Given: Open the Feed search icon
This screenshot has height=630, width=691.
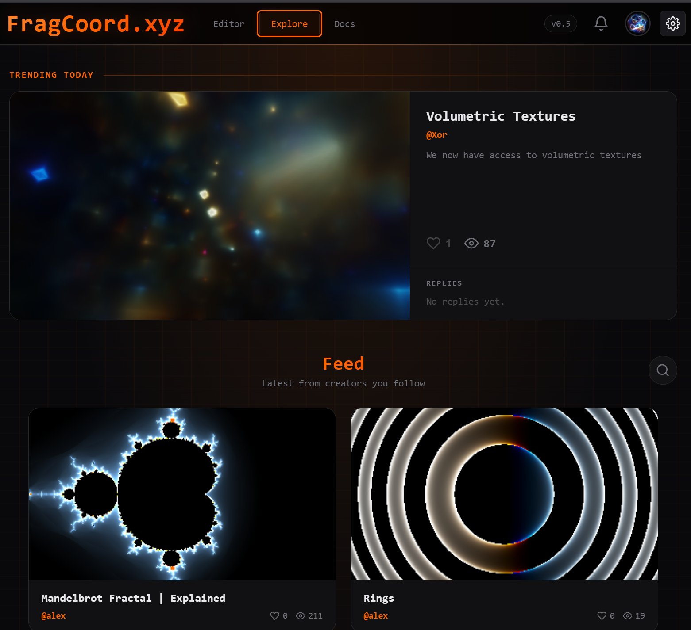Looking at the screenshot, I should (662, 370).
